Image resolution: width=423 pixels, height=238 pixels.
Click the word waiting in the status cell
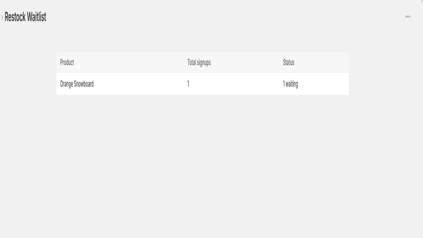point(292,84)
